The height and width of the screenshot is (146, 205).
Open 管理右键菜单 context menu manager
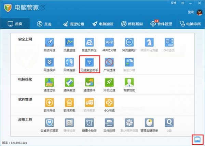pyautogui.click(x=149, y=125)
